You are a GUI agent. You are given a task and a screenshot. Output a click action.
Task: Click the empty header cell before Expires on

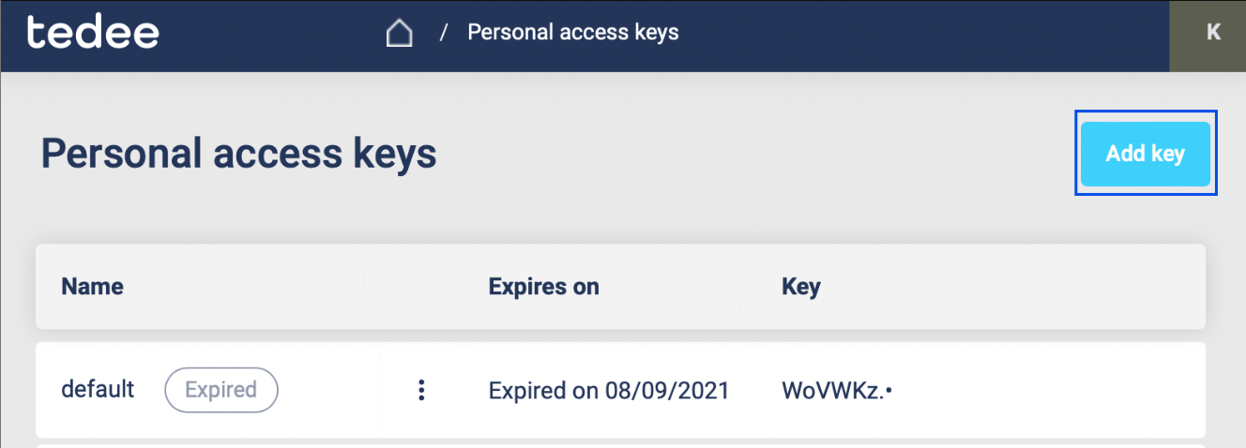tap(404, 287)
